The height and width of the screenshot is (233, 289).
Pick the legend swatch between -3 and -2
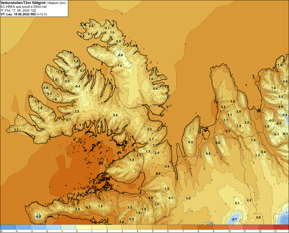38,227
